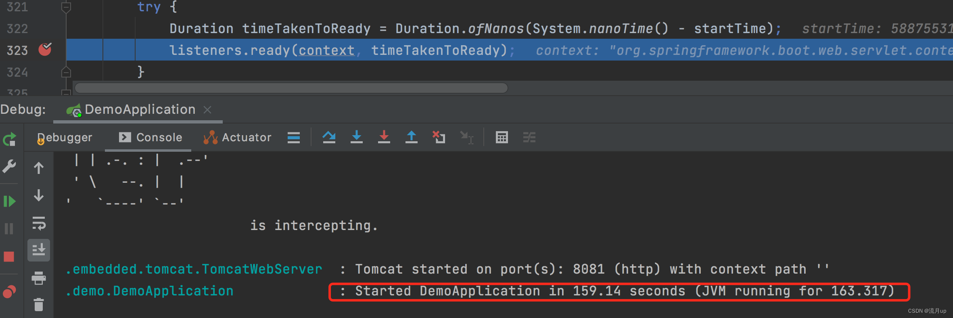Click the Duration.ofNanos call text
This screenshot has width=953, height=318.
(x=460, y=29)
